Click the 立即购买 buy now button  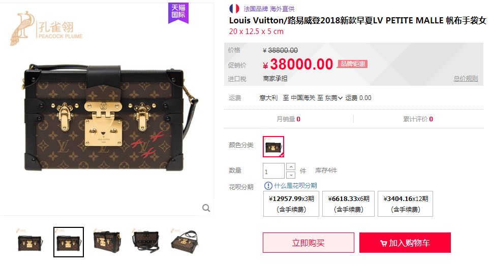[309, 243]
